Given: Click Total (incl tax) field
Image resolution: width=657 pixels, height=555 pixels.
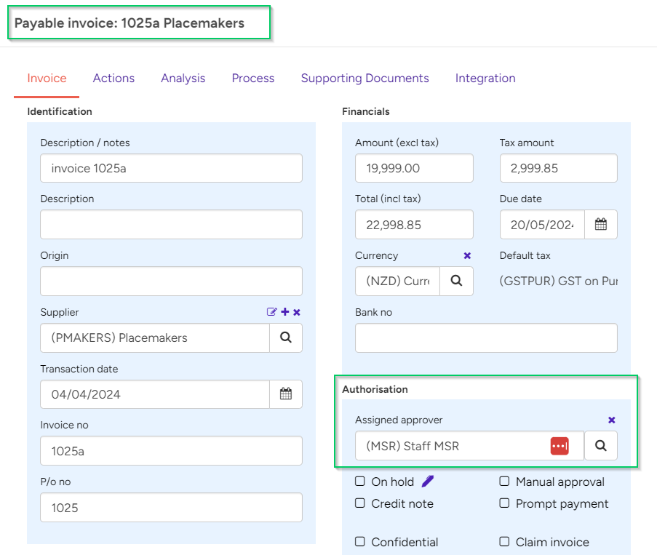Looking at the screenshot, I should coord(415,225).
